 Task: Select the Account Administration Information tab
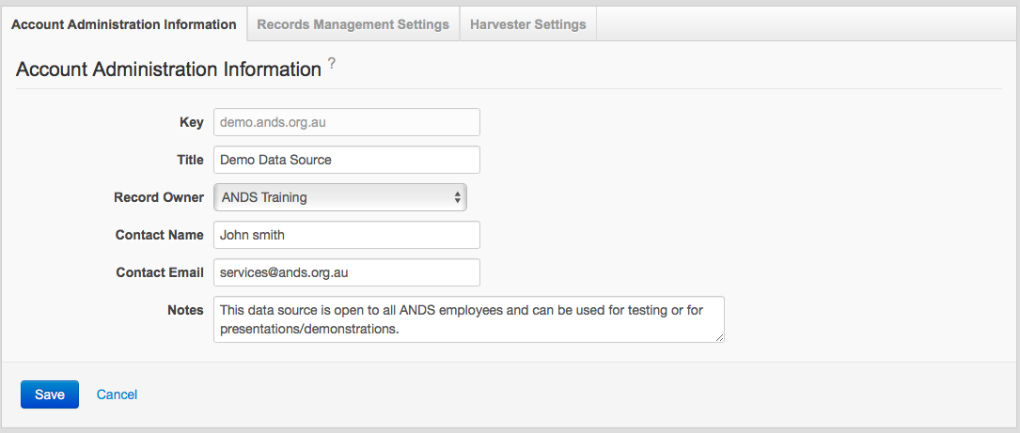[124, 24]
